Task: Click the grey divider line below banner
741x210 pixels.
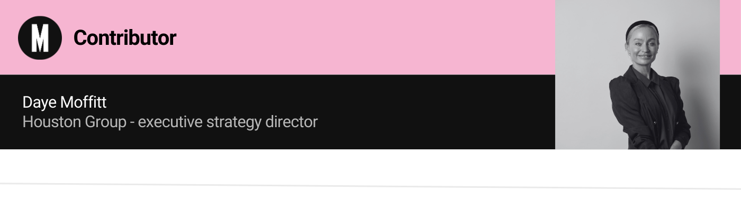Action: pyautogui.click(x=370, y=186)
